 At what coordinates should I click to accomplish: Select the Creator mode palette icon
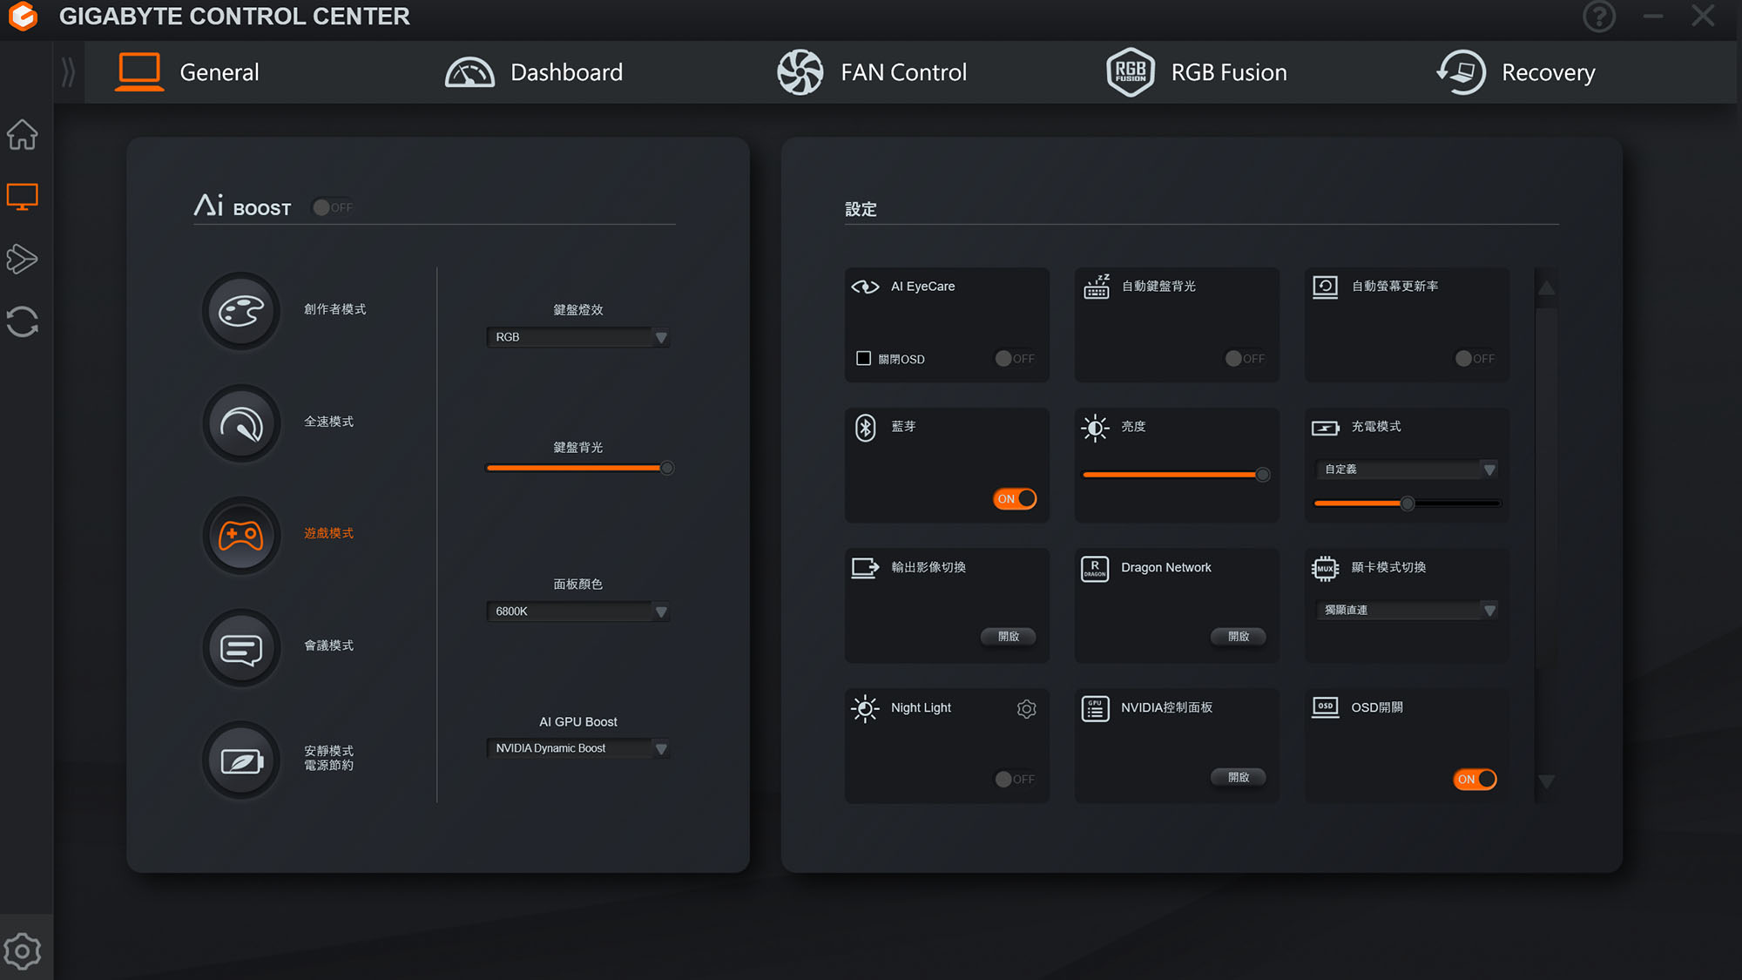pyautogui.click(x=241, y=311)
